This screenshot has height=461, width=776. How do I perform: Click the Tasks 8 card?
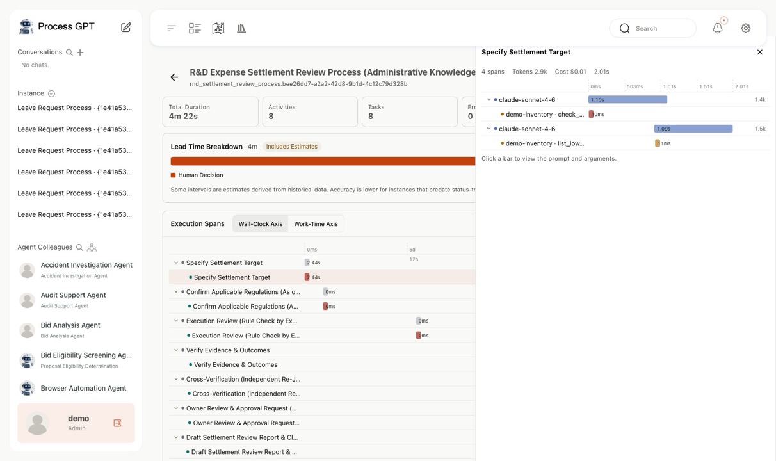410,112
